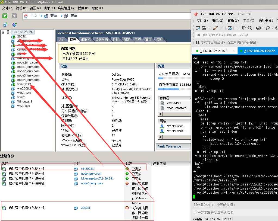Open the 系统管理(A) menu in vSphere Client

coord(66,8)
